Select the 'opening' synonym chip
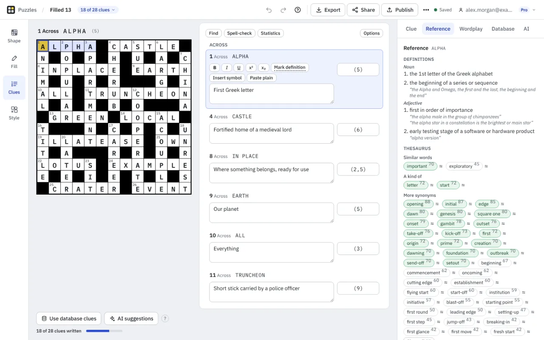544x340 pixels. (x=419, y=204)
